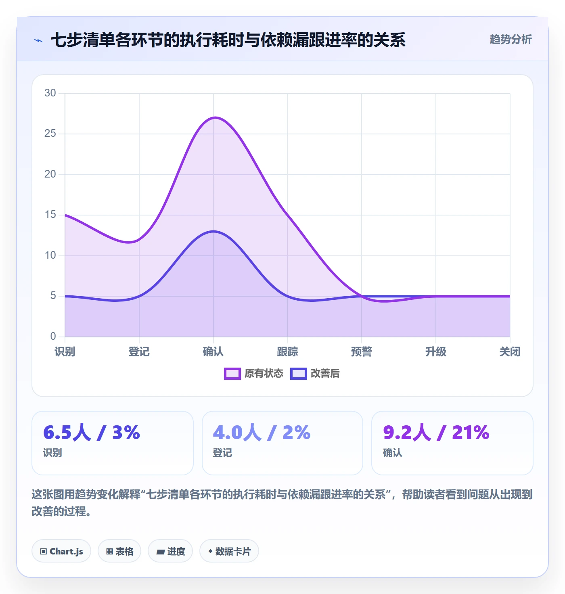Image resolution: width=565 pixels, height=594 pixels.
Task: Click the 原有状态 legend label
Action: (x=264, y=374)
